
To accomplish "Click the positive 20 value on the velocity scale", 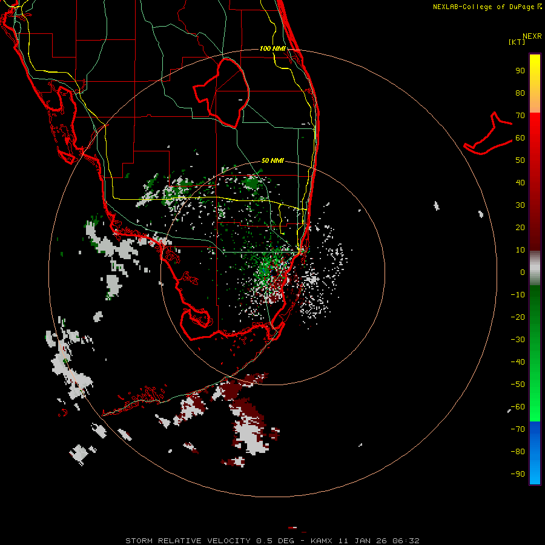I will coord(520,227).
